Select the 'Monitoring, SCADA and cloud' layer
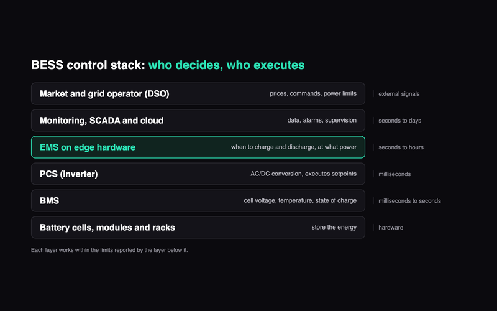This screenshot has width=497, height=311. pos(198,120)
